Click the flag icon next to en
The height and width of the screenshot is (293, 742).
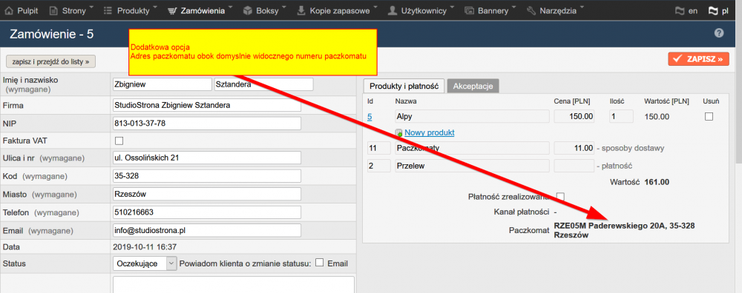pos(680,10)
